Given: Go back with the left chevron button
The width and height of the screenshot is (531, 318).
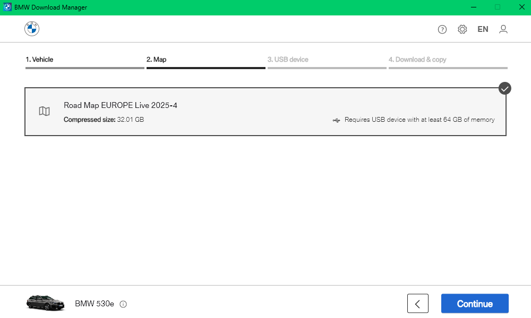Looking at the screenshot, I should (417, 304).
